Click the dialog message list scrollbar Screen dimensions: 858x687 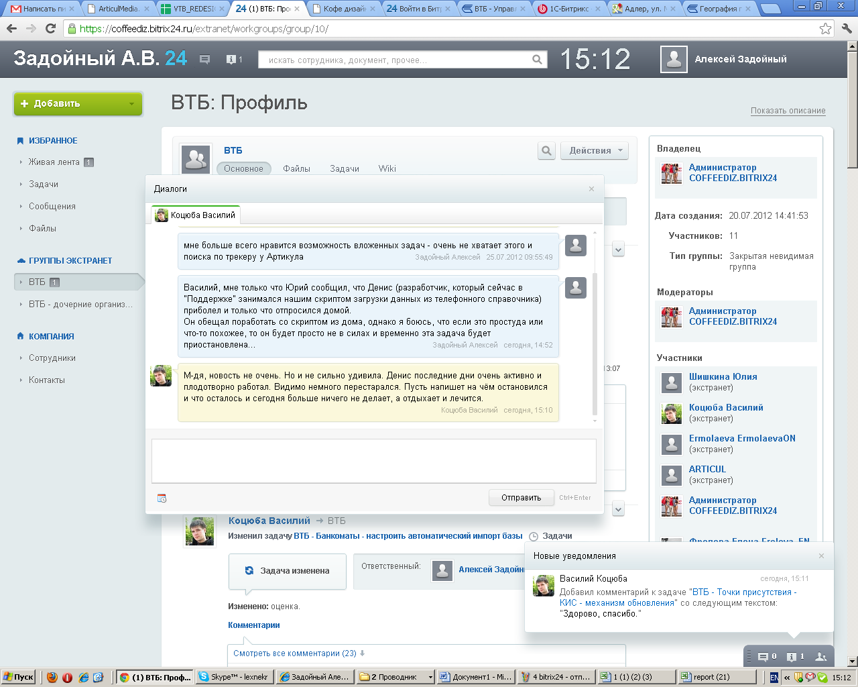pyautogui.click(x=595, y=346)
